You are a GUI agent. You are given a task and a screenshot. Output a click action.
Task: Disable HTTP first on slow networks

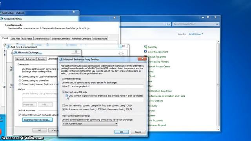click(x=64, y=109)
